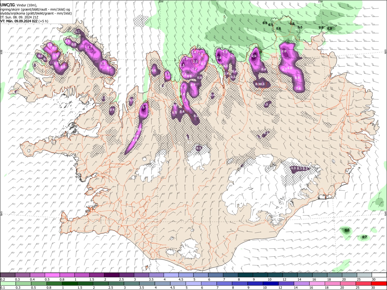The width and height of the screenshot is (387, 290).
Task: Pick the white swatch starting at 30, snow scale
Action: (379, 275)
